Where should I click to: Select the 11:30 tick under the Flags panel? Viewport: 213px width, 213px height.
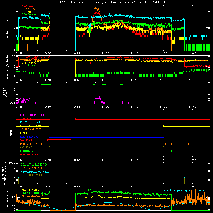(163, 160)
